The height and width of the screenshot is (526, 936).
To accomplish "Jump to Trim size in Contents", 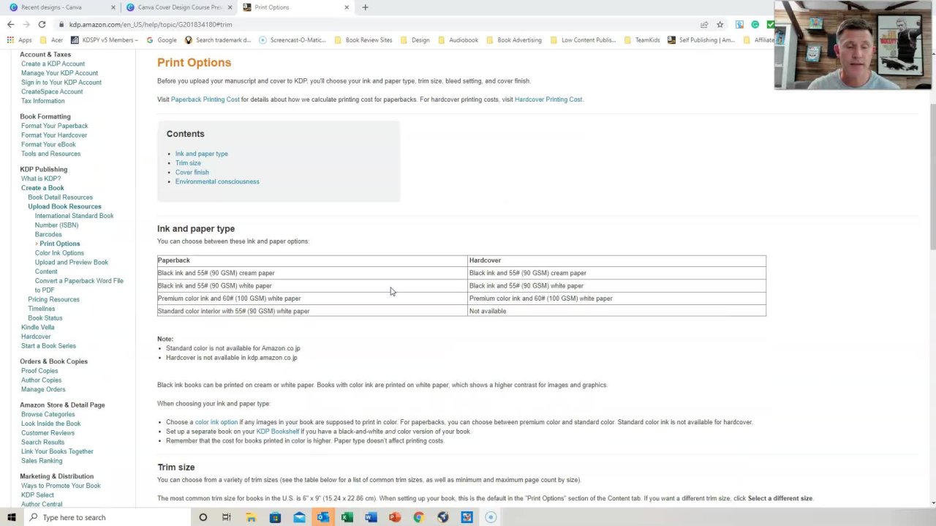I will [x=188, y=163].
